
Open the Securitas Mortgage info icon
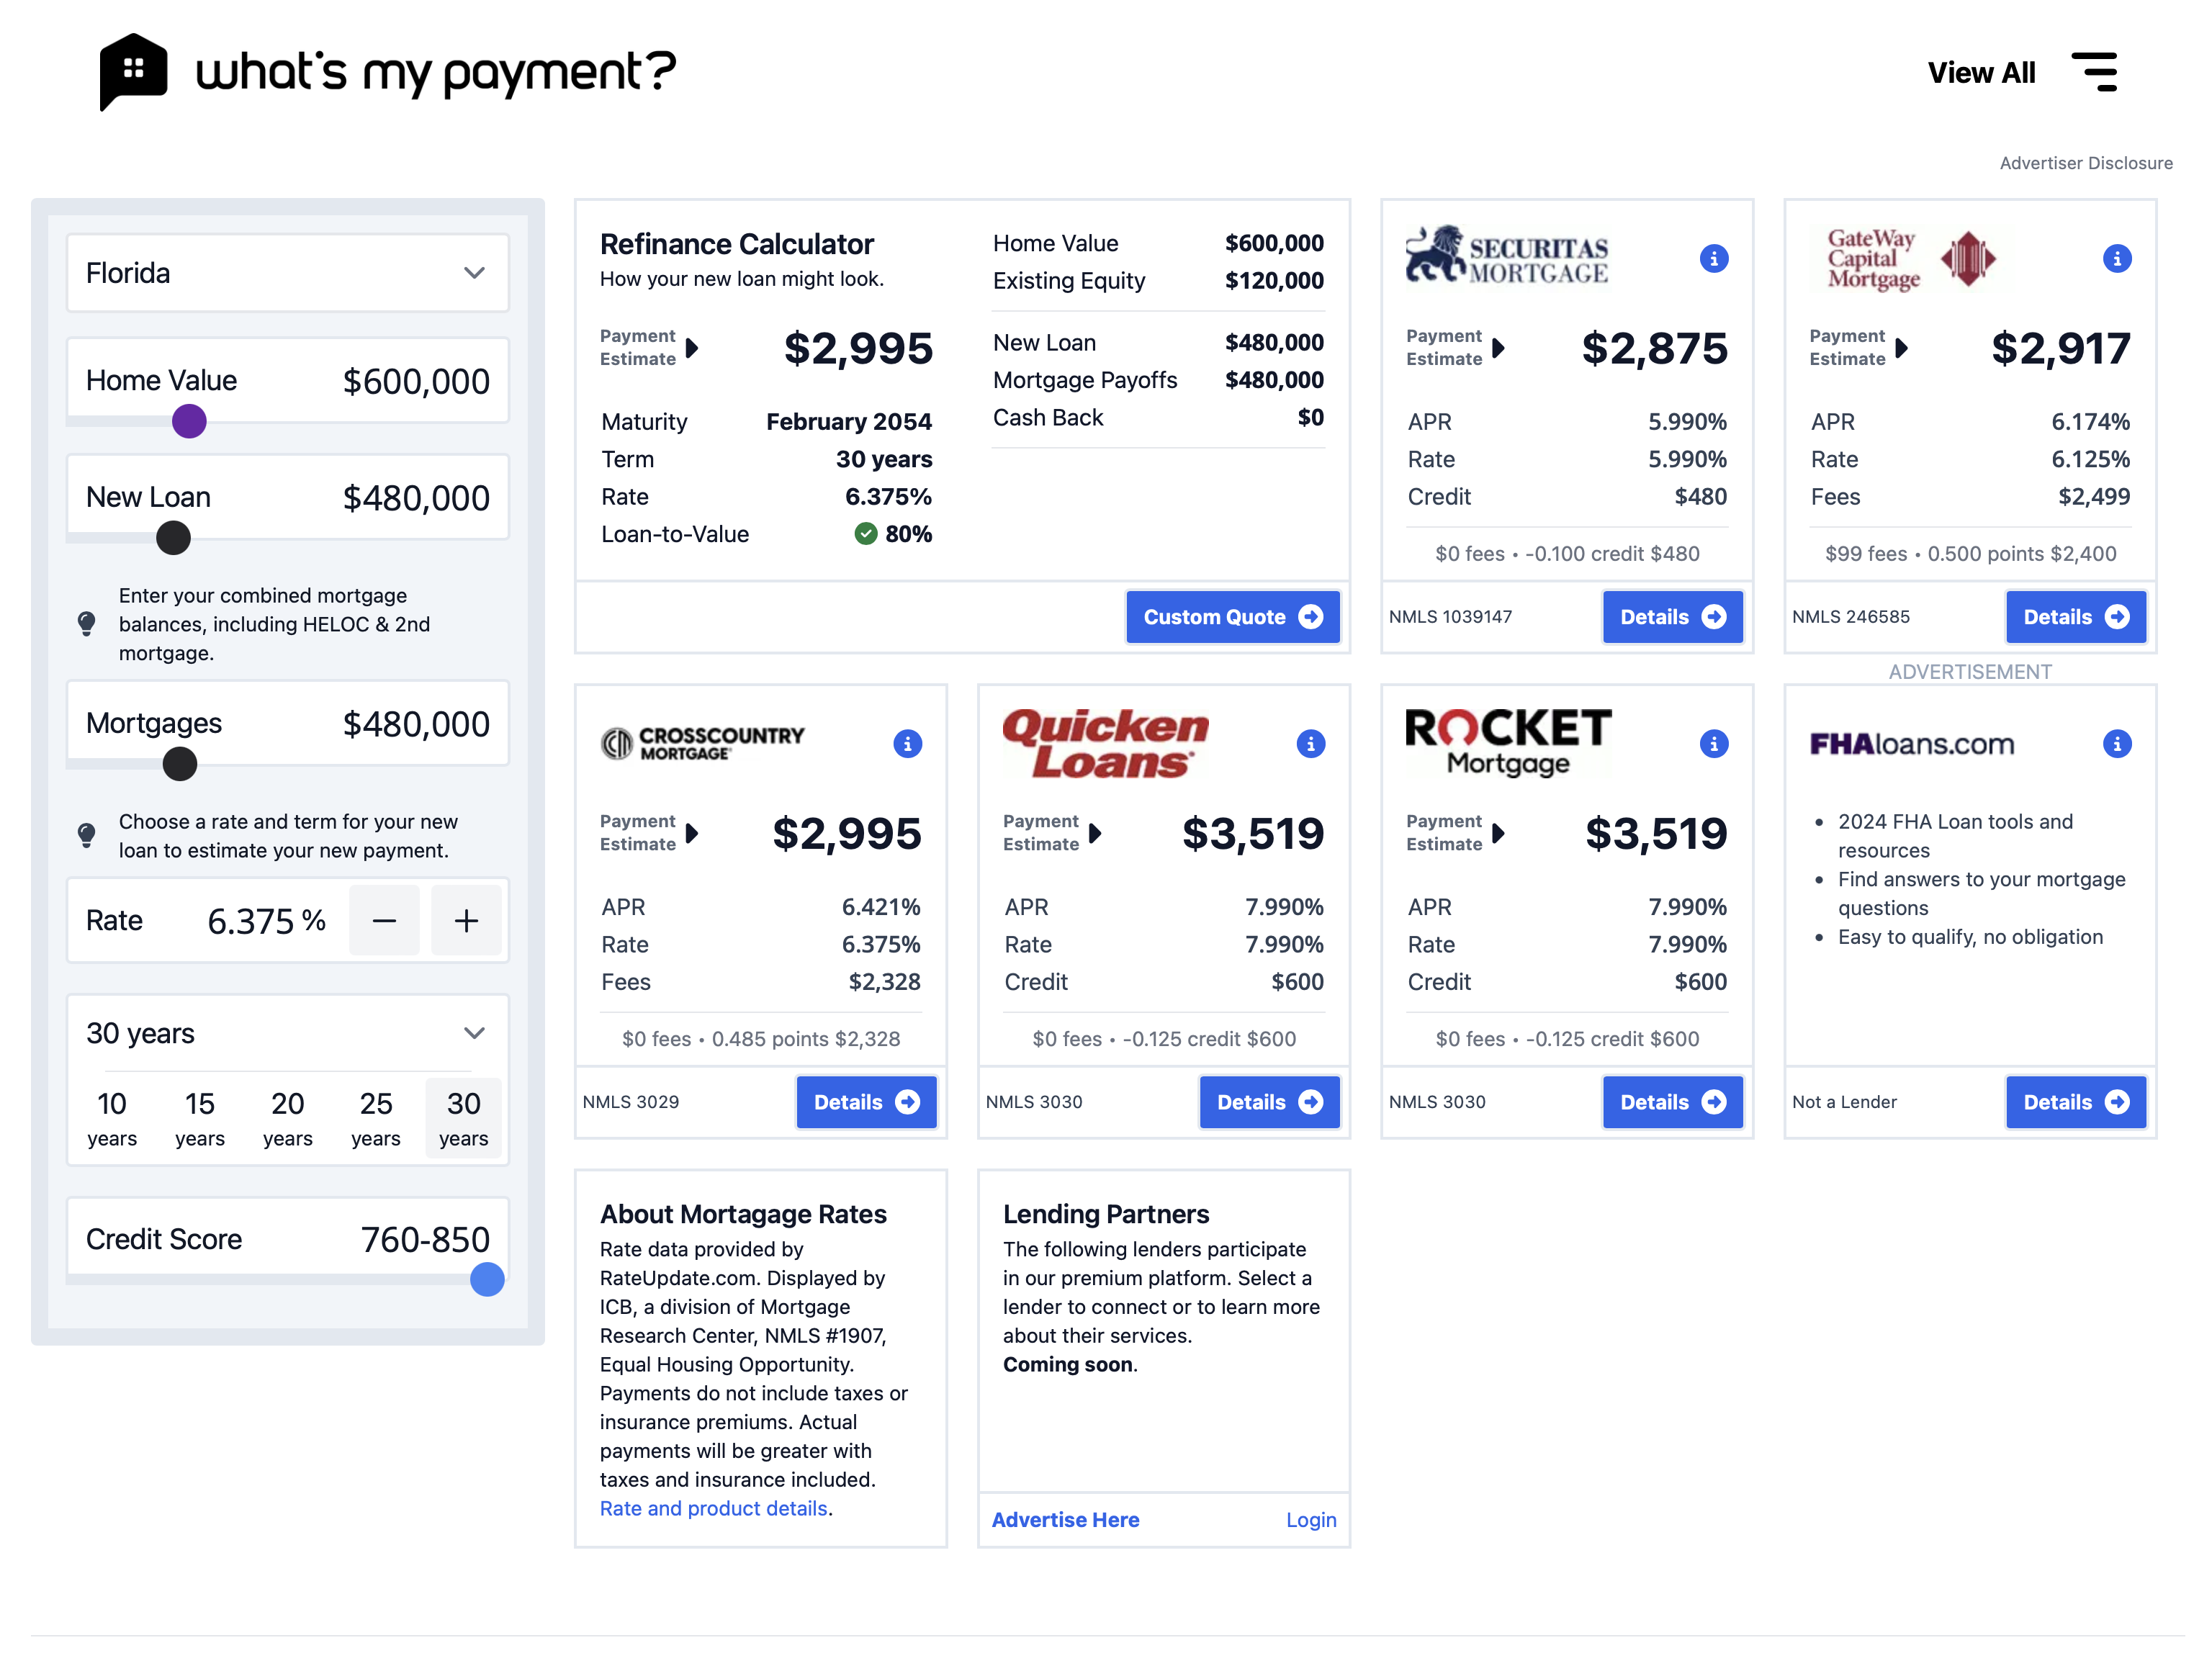(1713, 259)
